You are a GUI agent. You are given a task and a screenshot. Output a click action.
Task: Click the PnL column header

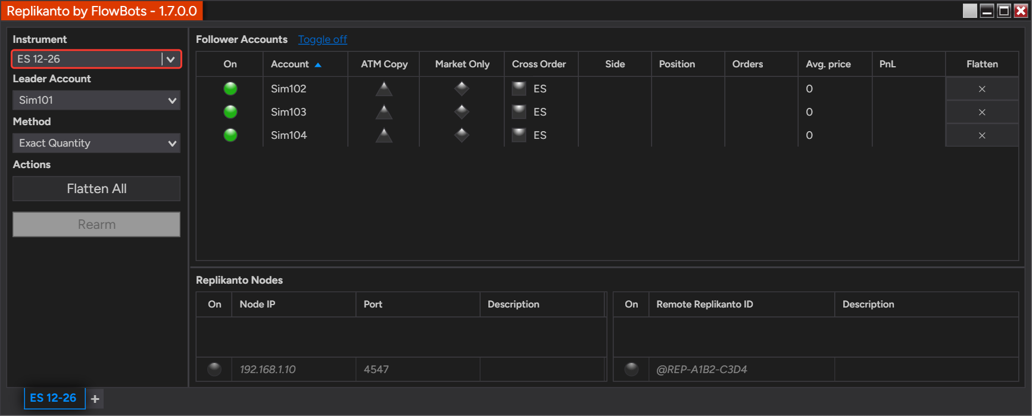[909, 64]
